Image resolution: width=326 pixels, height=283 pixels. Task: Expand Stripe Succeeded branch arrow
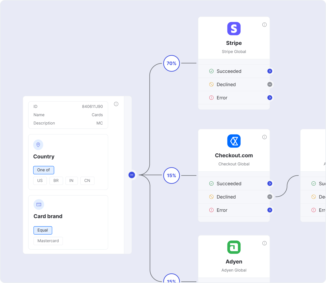click(x=270, y=71)
